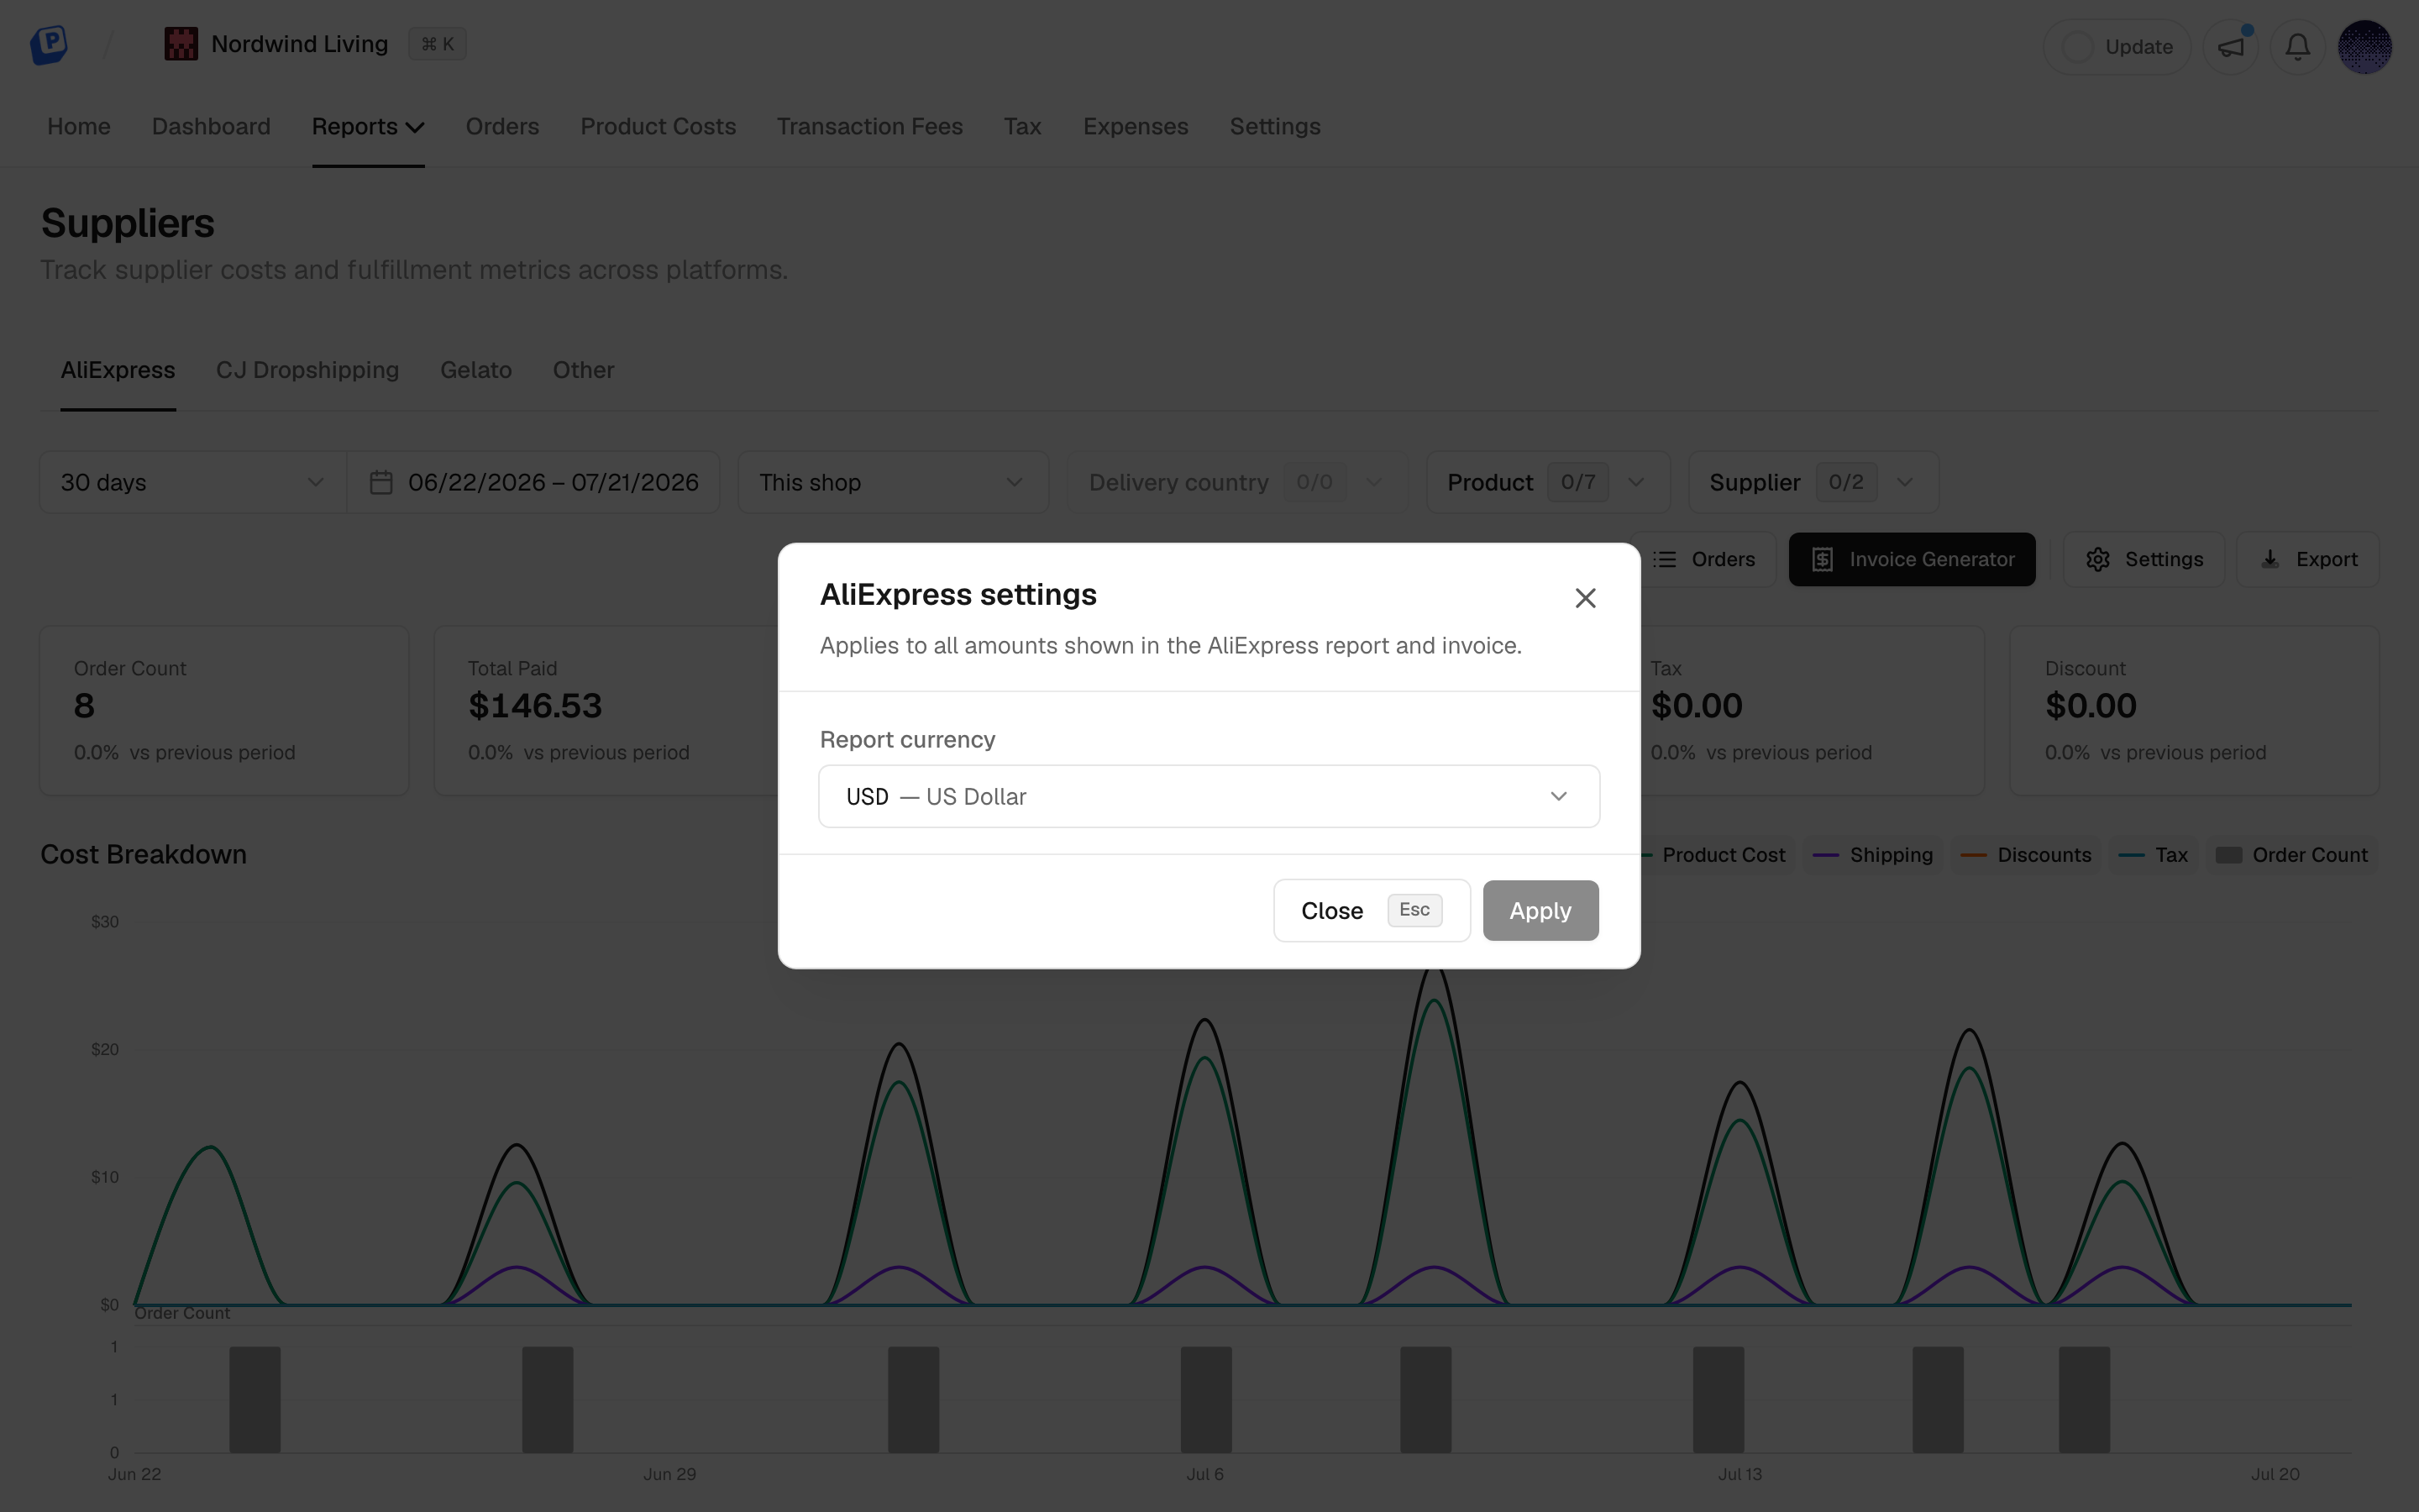Open the Product 0/7 filter
The image size is (2419, 1512).
1547,482
